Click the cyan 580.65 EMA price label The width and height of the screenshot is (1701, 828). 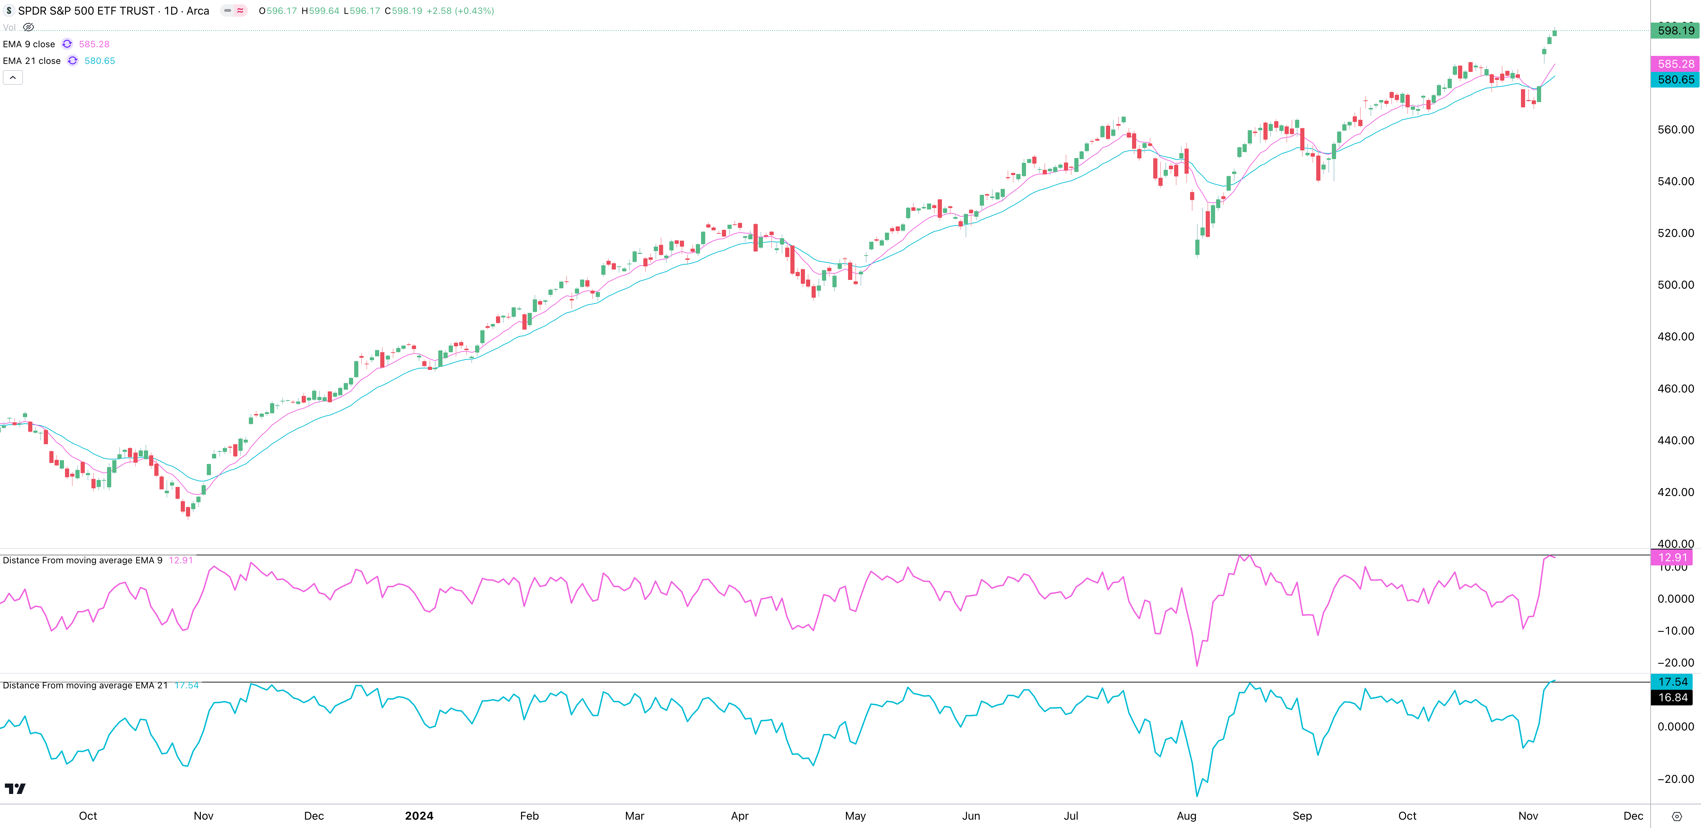coord(1675,79)
